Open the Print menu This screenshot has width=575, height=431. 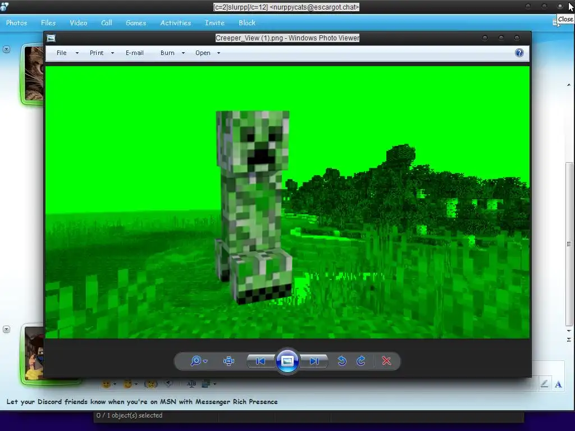click(x=97, y=53)
